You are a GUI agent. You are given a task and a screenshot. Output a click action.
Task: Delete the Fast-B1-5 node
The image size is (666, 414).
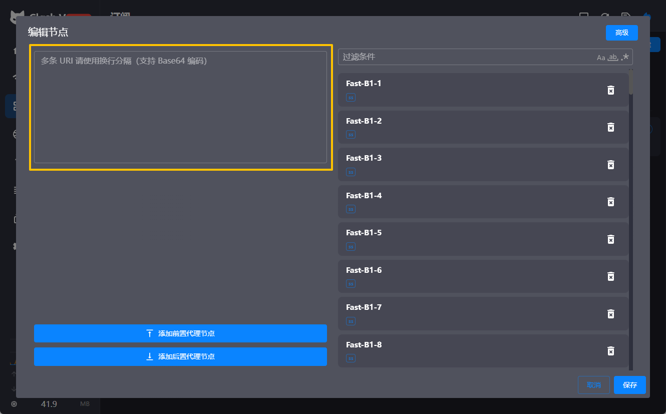click(x=610, y=239)
